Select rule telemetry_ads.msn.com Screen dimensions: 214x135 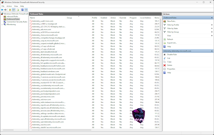pyautogui.click(x=41, y=29)
